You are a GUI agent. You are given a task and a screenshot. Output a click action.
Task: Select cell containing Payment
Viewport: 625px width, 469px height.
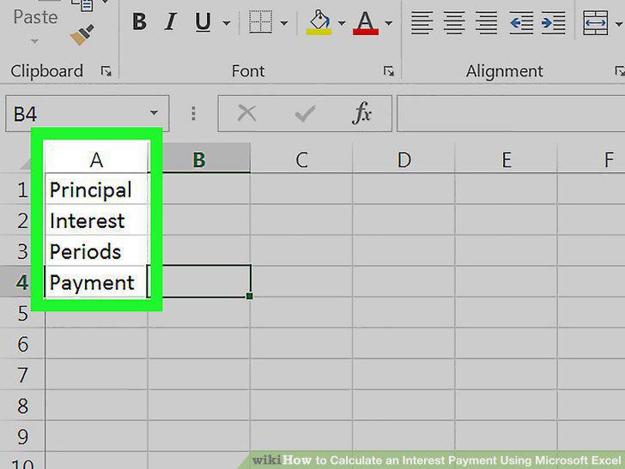click(x=96, y=282)
